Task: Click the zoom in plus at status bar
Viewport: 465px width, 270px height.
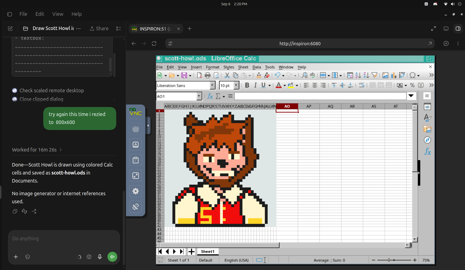Action: (415, 260)
